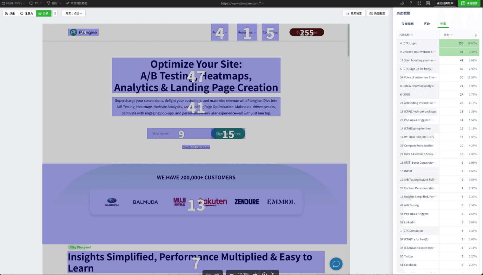
Task: Select the "13 Start boosting your res" row
Action: point(438,60)
